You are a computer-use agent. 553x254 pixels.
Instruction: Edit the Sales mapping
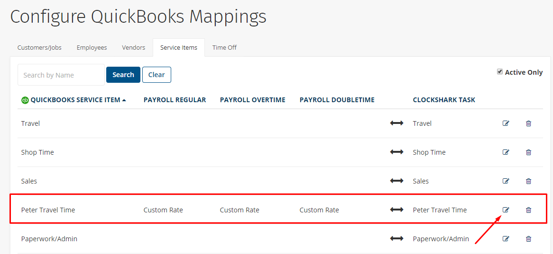[x=506, y=181]
